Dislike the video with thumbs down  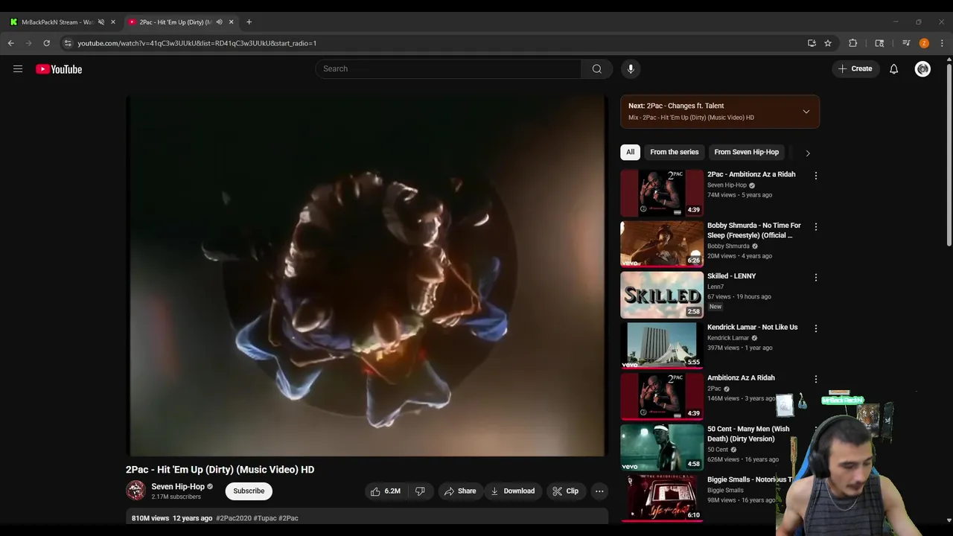(420, 491)
